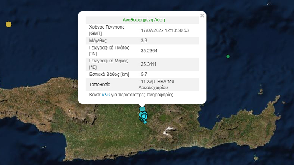Select the bottom cyan marker in the cluster
The height and width of the screenshot is (165, 294).
point(145,122)
